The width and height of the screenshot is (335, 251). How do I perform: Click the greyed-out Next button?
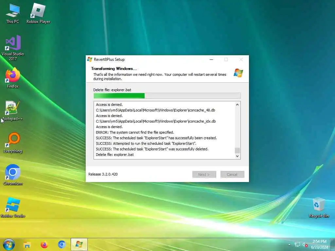pos(204,175)
